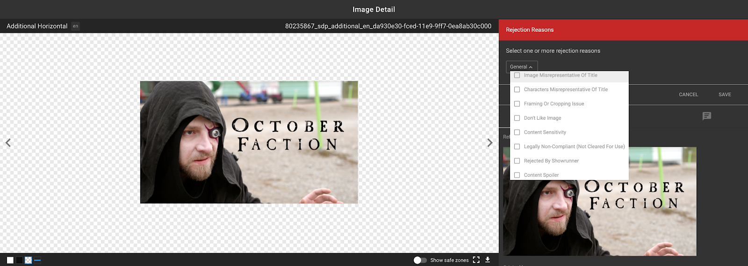Screen dimensions: 748x266
Task: Open the image in fullscreen
Action: click(476, 260)
